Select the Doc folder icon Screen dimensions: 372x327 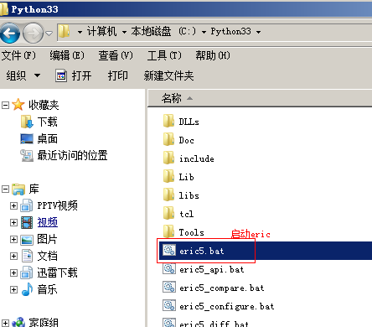coord(168,139)
